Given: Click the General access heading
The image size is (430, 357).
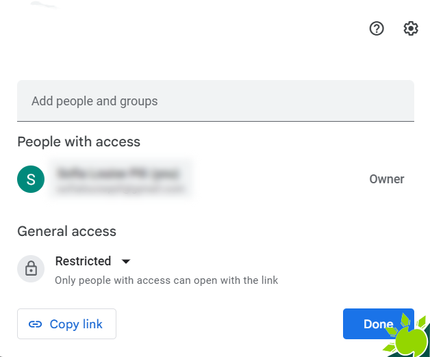Looking at the screenshot, I should pyautogui.click(x=67, y=231).
